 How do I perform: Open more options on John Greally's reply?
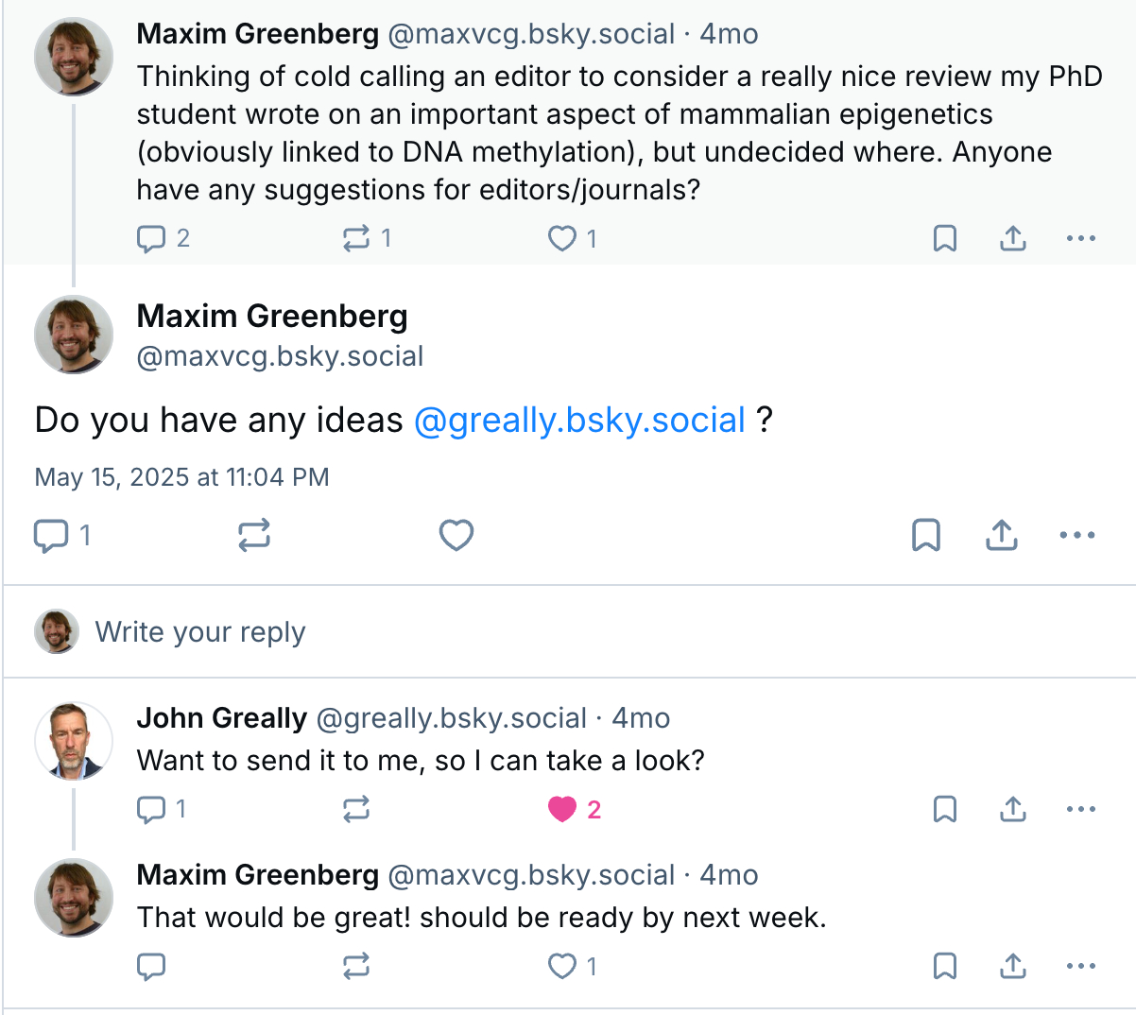click(1080, 809)
